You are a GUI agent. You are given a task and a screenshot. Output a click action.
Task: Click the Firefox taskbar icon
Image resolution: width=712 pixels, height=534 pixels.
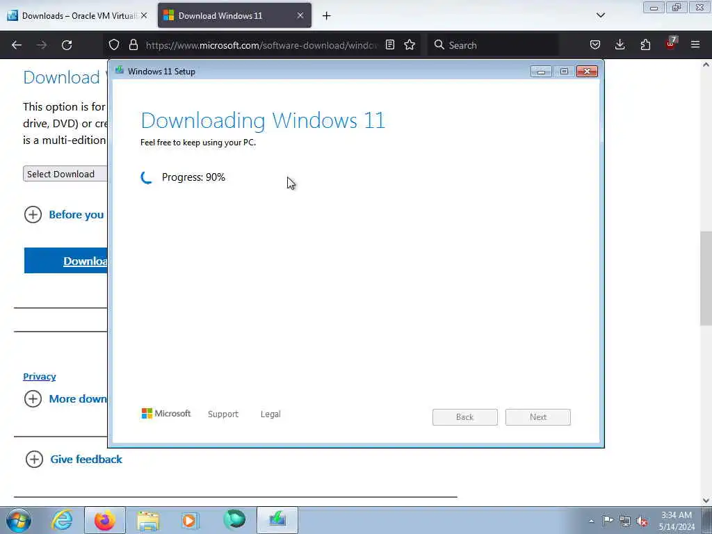tap(104, 520)
